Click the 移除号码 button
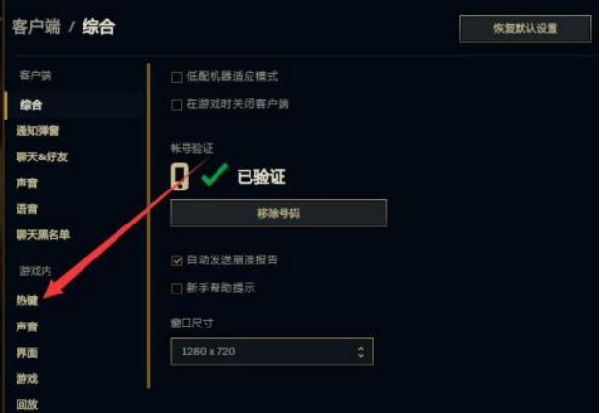600x413 pixels. (279, 213)
